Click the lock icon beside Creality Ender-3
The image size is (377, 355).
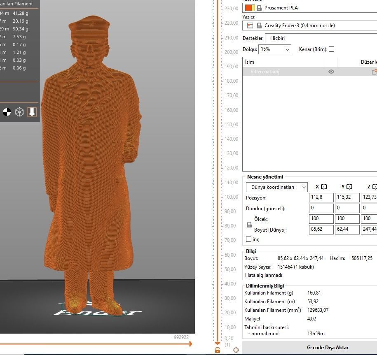(259, 26)
